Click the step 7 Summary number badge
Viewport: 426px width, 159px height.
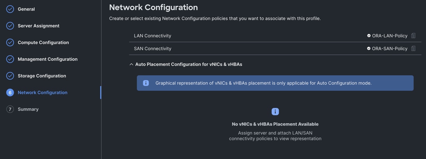[10, 109]
